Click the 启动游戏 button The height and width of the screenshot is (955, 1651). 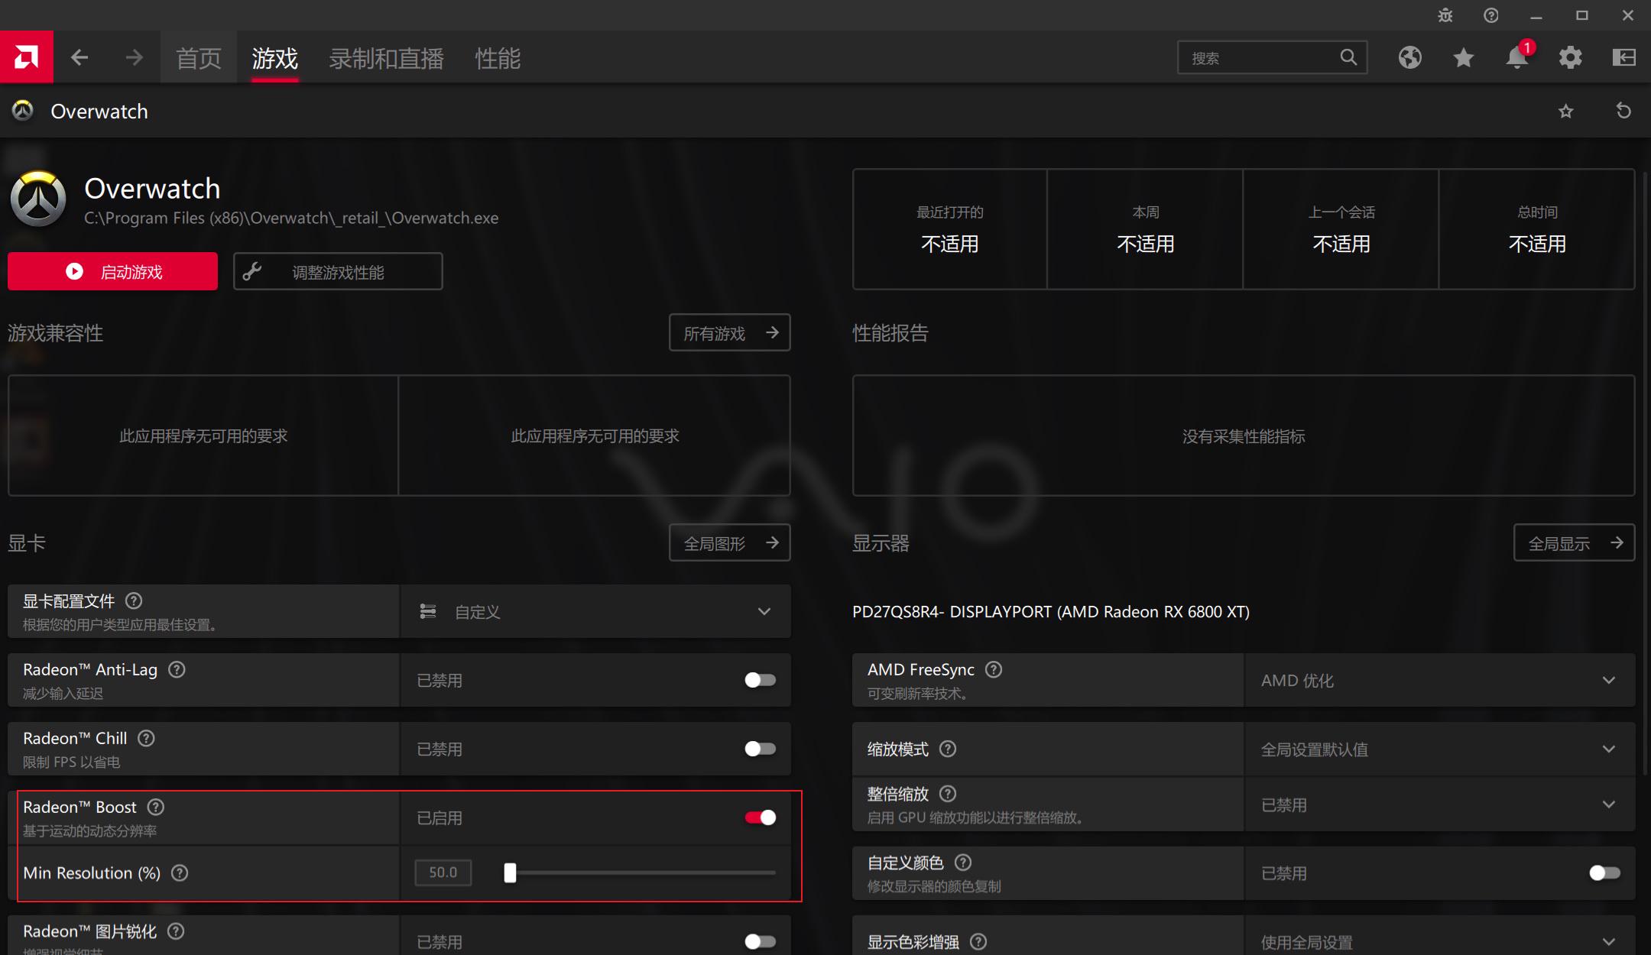(112, 270)
